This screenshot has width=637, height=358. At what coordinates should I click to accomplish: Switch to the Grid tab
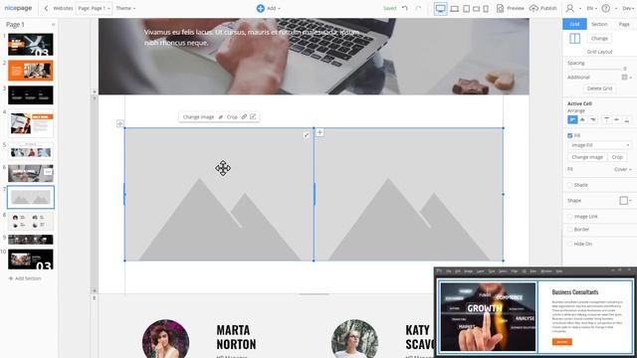click(x=574, y=24)
